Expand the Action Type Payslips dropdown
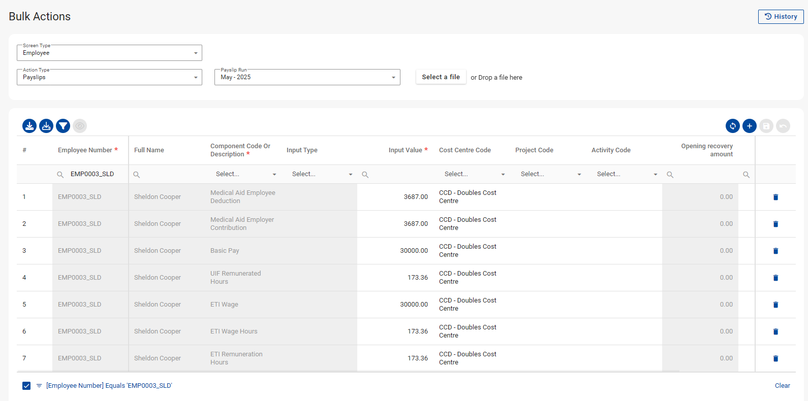The height and width of the screenshot is (401, 808). (x=109, y=77)
